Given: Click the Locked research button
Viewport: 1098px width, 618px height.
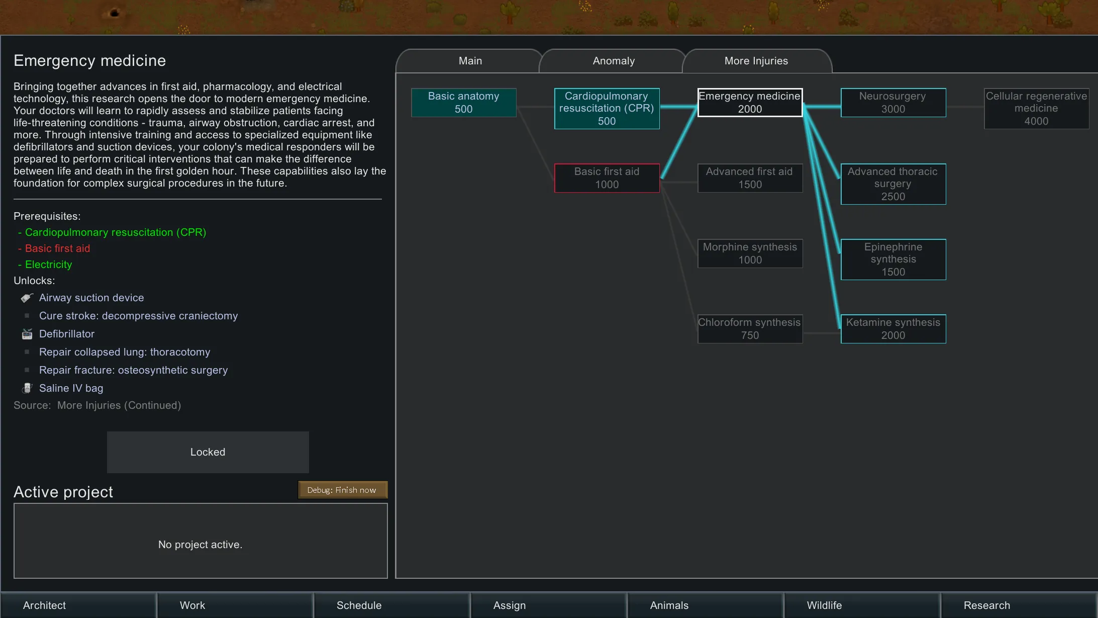Looking at the screenshot, I should pyautogui.click(x=208, y=452).
